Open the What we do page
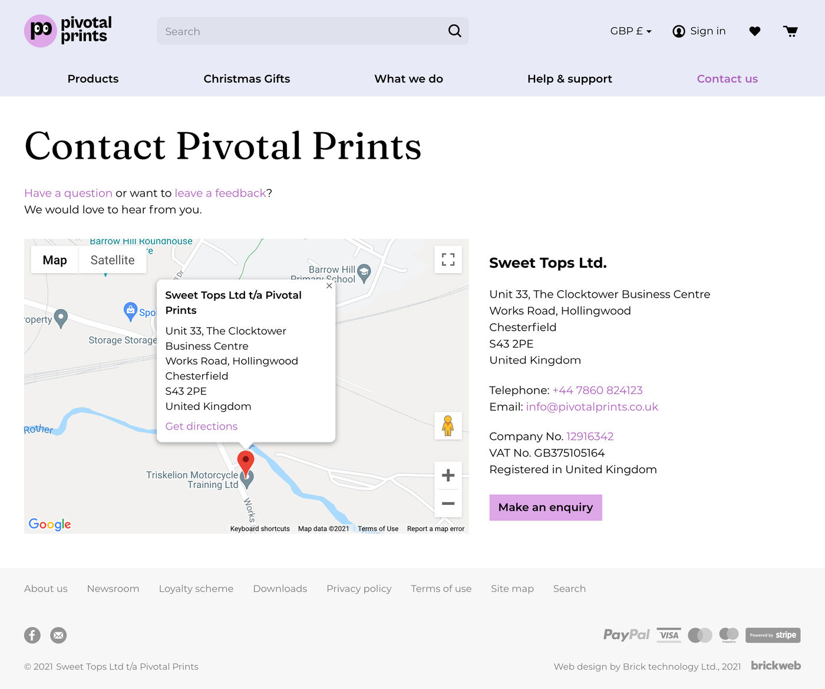825x689 pixels. pyautogui.click(x=408, y=78)
